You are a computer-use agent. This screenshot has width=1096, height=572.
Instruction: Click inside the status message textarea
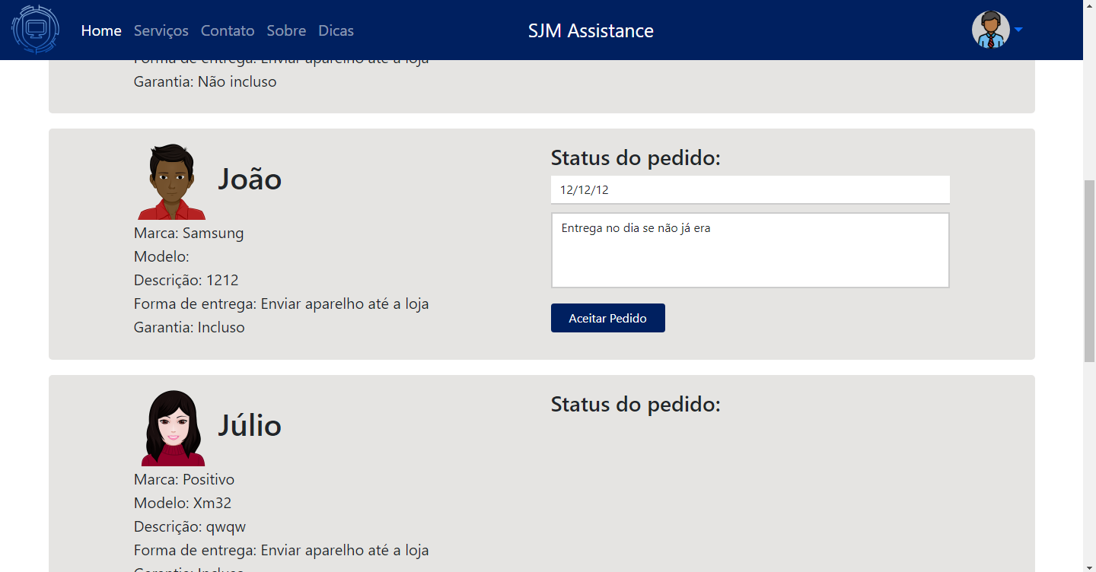tap(750, 249)
